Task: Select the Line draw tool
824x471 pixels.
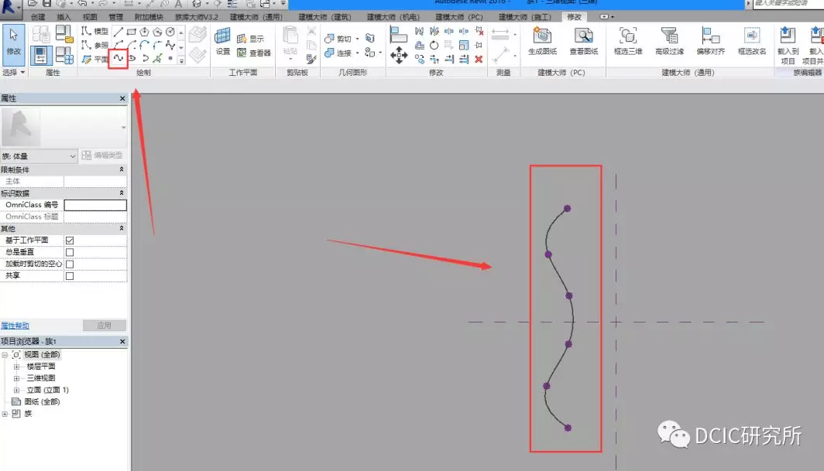Action: click(x=118, y=32)
